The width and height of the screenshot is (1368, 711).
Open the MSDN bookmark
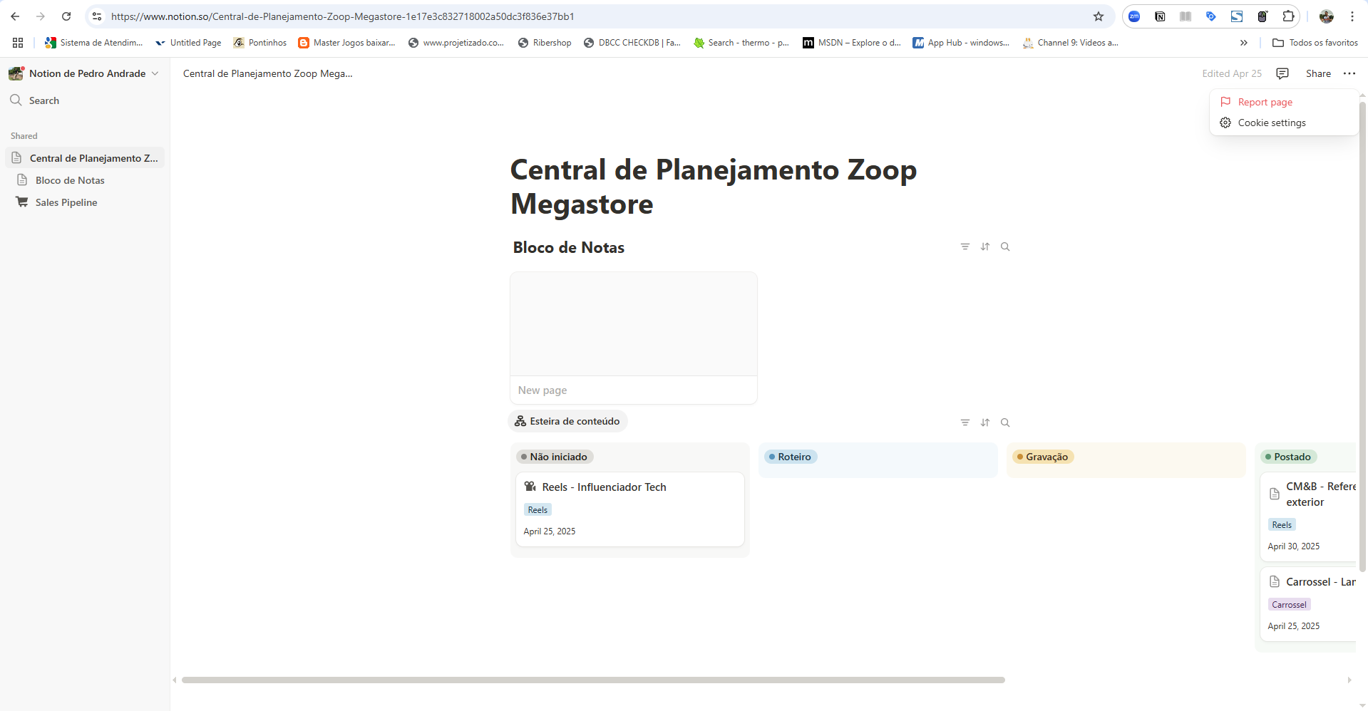(x=852, y=43)
